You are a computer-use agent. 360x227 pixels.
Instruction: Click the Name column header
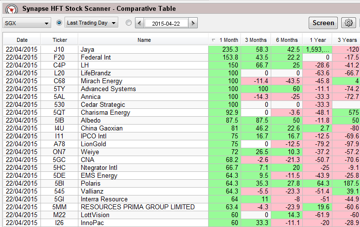[x=144, y=40]
